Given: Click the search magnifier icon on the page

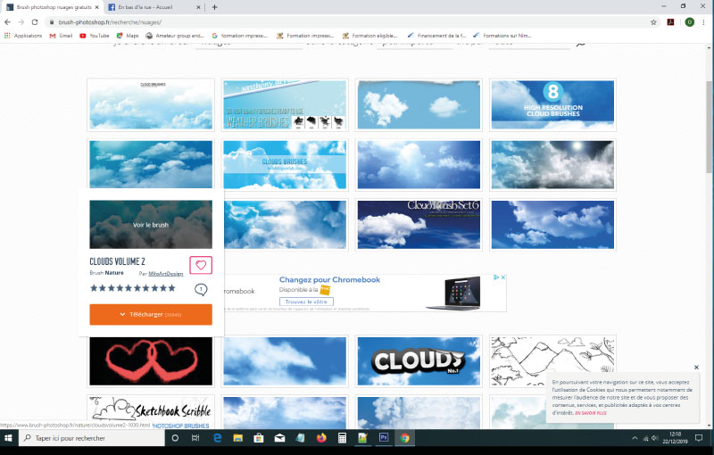Looking at the screenshot, I should tap(581, 43).
